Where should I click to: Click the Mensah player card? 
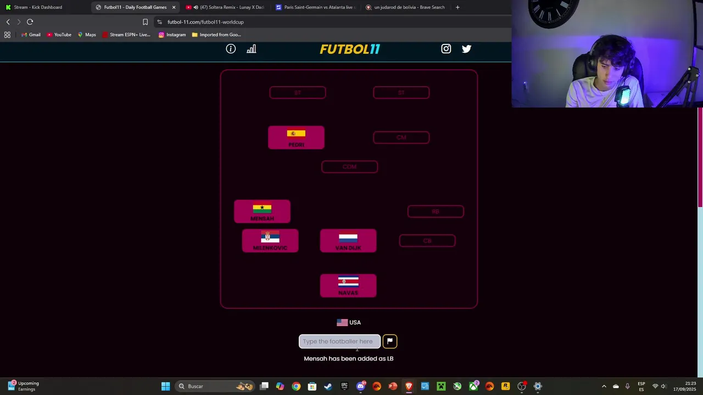coord(262,212)
